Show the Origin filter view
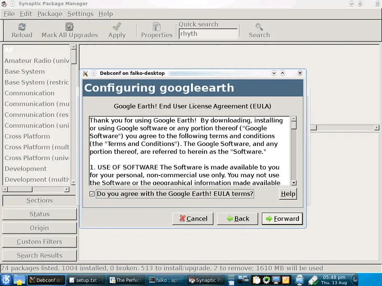This screenshot has width=382, height=286. [x=40, y=228]
